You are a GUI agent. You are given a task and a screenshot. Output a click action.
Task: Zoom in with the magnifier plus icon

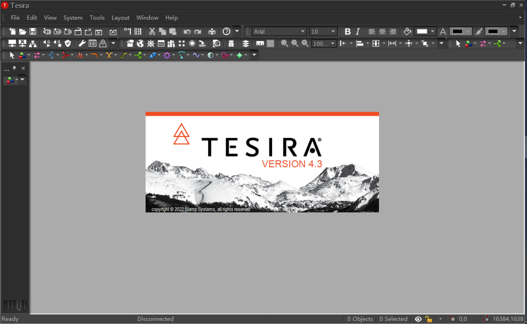pyautogui.click(x=284, y=43)
